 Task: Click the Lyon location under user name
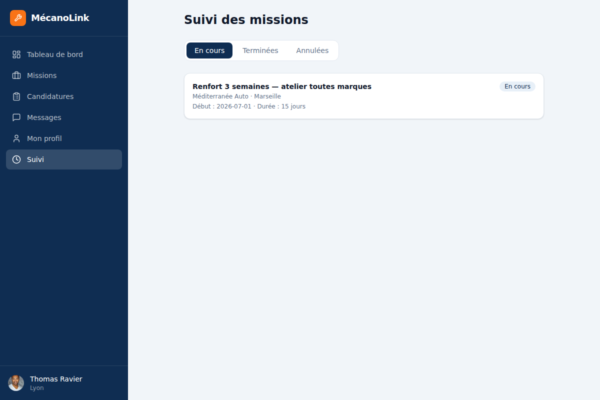[x=36, y=388]
